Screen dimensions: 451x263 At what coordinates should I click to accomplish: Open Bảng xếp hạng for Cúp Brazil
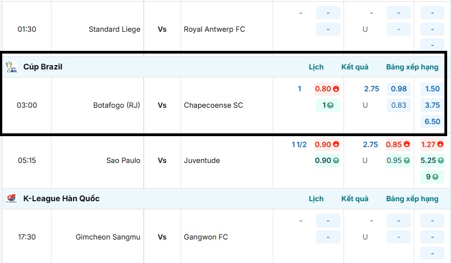point(412,67)
